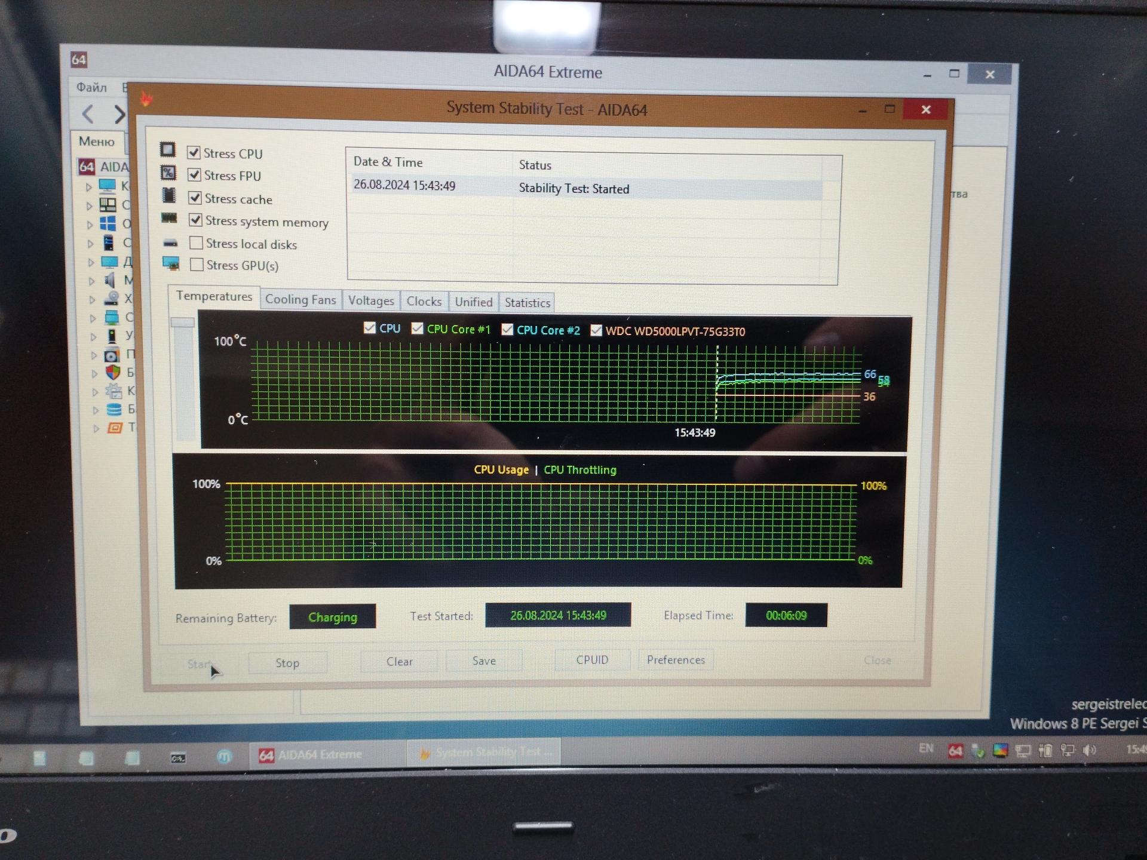Select the motherboard icon in sidebar tree
This screenshot has height=860, width=1147.
coord(108,205)
